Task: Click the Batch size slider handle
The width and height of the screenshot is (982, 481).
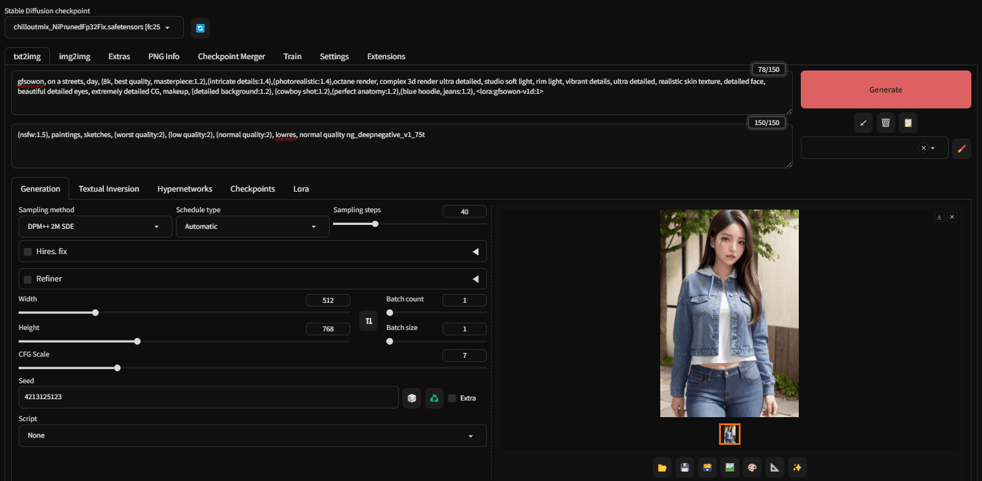Action: (x=390, y=341)
